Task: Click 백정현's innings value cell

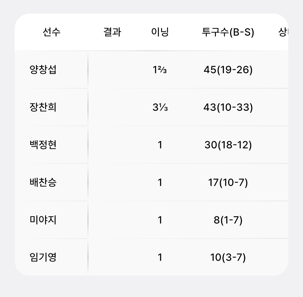Action: coord(160,145)
